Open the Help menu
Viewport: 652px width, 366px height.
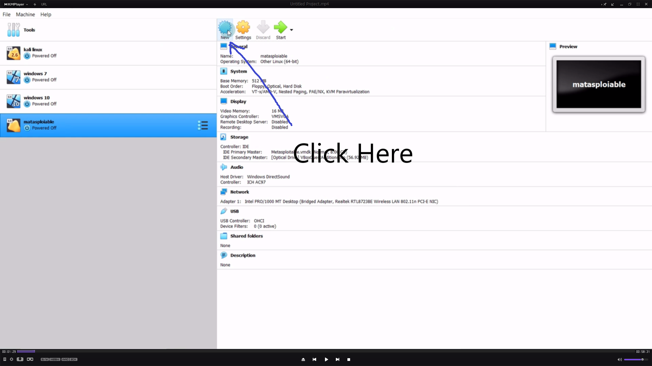pos(46,15)
